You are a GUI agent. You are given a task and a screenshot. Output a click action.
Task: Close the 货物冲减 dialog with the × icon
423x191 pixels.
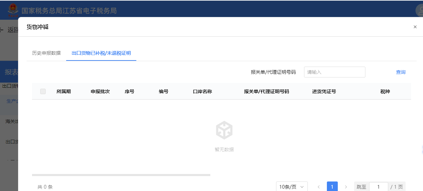(415, 27)
